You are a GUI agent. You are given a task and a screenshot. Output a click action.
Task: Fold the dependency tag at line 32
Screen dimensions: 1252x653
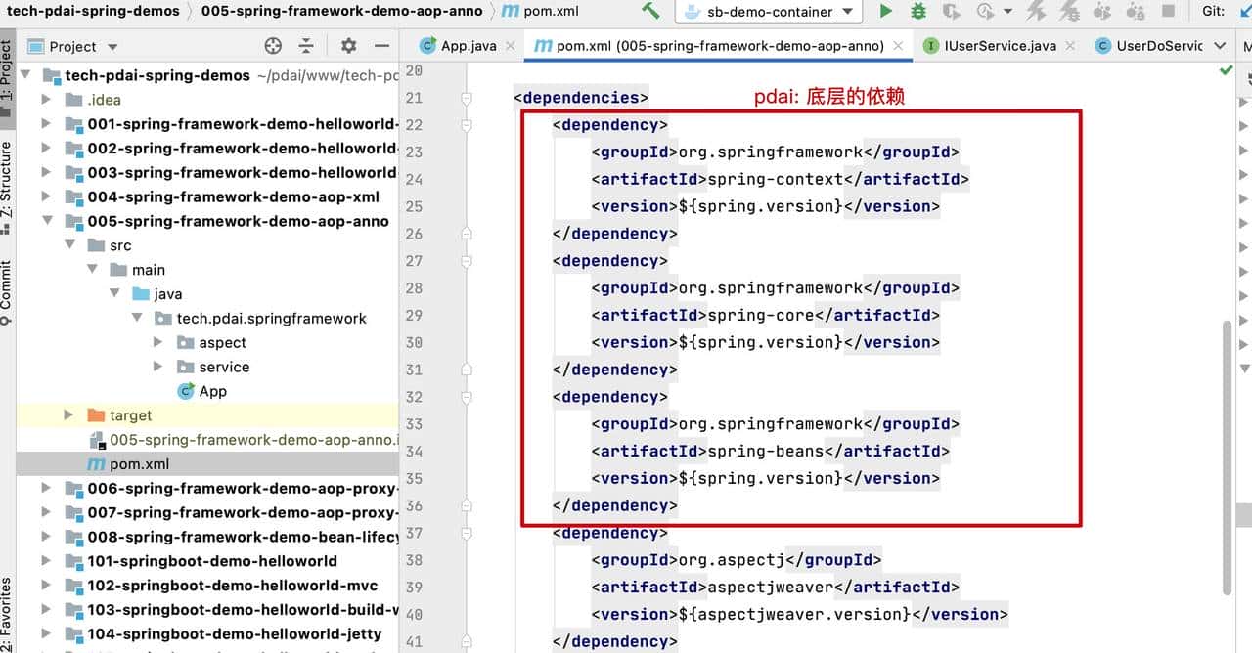(x=467, y=397)
